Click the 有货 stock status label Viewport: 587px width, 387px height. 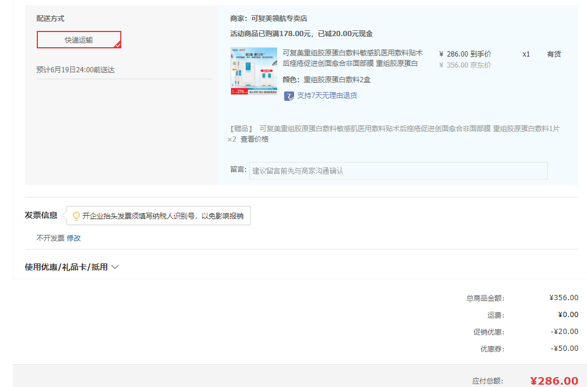[x=554, y=54]
